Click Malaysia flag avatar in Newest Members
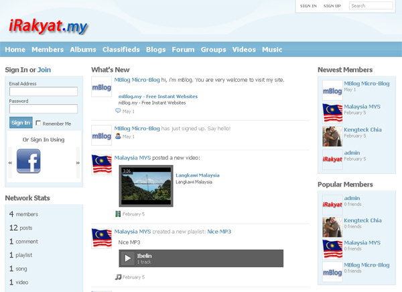The width and height of the screenshot is (402, 292). [332, 113]
